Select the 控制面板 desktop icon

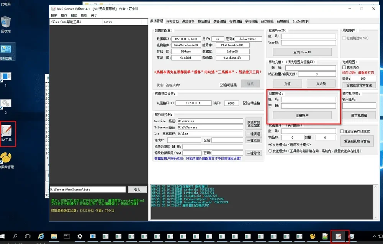point(6,52)
